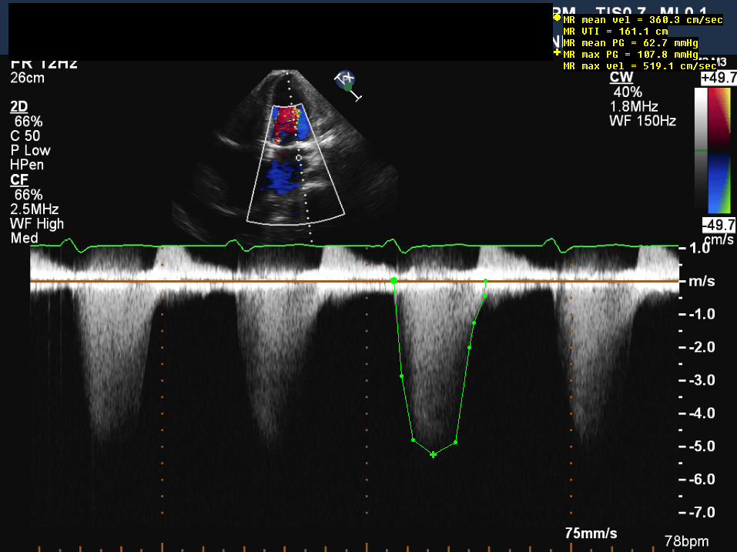Click the green peak velocity cross marker
The height and width of the screenshot is (552, 737).
coord(433,454)
